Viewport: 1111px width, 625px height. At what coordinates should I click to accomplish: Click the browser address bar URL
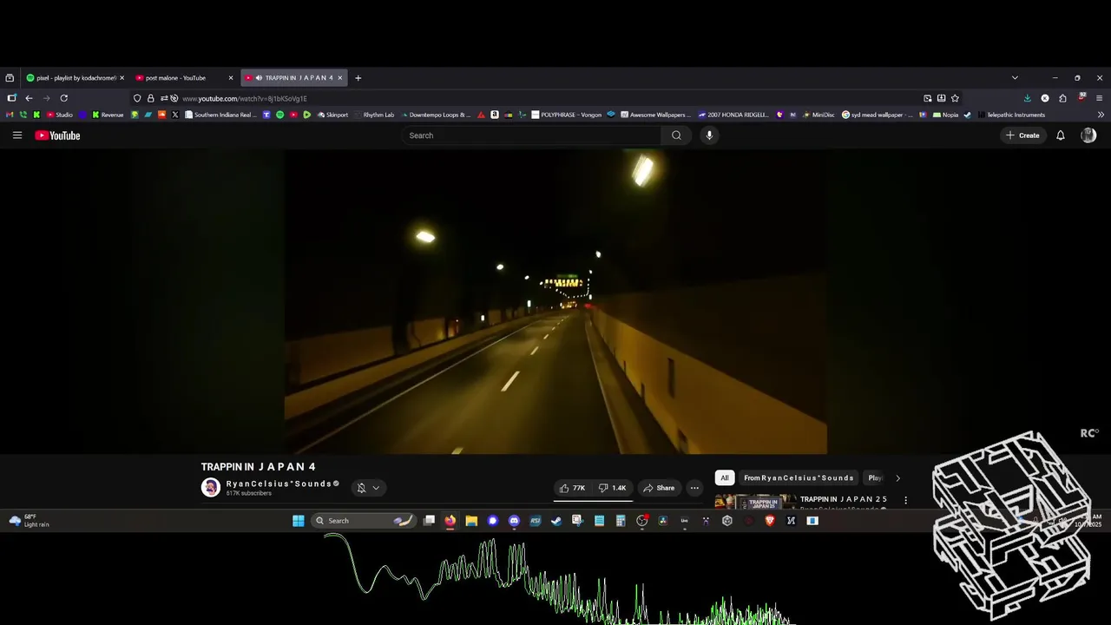coord(244,99)
